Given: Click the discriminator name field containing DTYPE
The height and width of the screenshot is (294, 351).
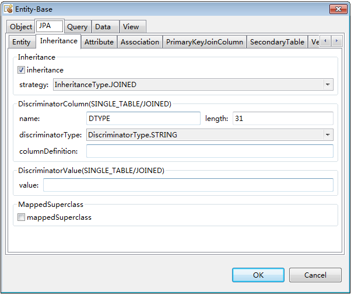Looking at the screenshot, I should [143, 119].
